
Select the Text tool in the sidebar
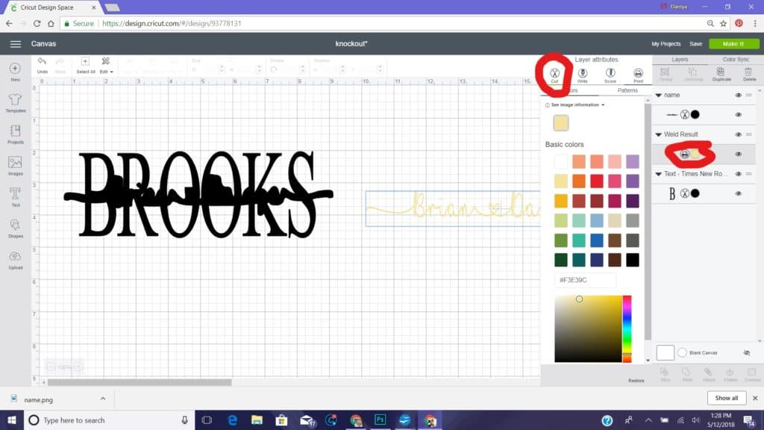[x=15, y=196]
